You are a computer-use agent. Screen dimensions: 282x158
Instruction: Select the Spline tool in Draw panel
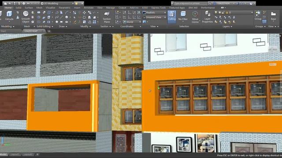(x=57, y=17)
